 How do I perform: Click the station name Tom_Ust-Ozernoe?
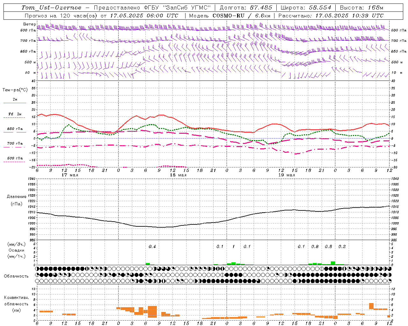pyautogui.click(x=51, y=8)
